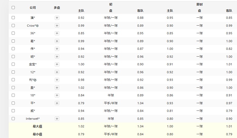Viewport: 237px width, 138px height.
Task: Tick the checkbox for the Crow* row
Action: coord(13,26)
